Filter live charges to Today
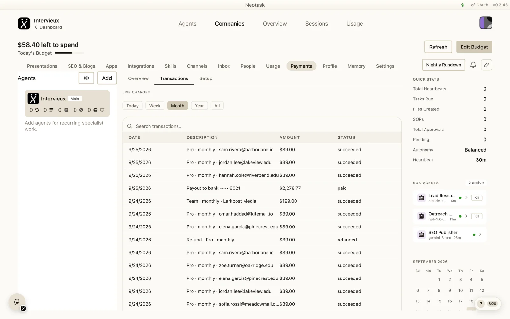 pos(133,106)
